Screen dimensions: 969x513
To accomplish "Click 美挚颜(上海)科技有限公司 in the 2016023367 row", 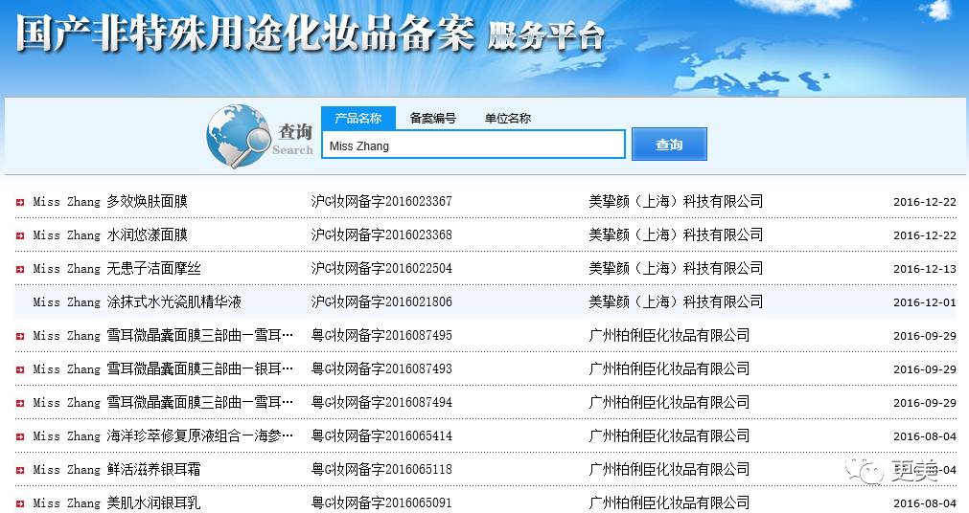I will [676, 201].
